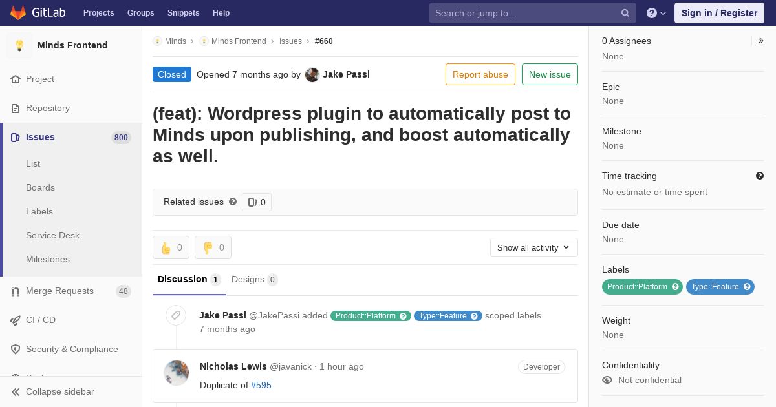The image size is (776, 407).
Task: Click the Minds Frontend avatar in breadcrumb
Action: point(204,41)
